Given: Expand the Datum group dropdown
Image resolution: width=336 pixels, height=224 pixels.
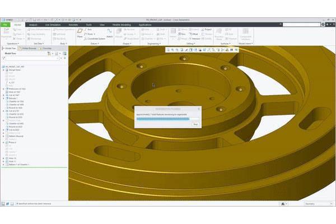Looking at the screenshot, I should coord(95,44).
